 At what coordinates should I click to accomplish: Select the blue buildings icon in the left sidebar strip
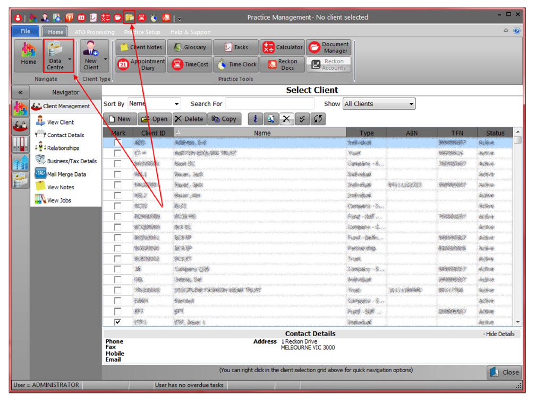pos(21,162)
